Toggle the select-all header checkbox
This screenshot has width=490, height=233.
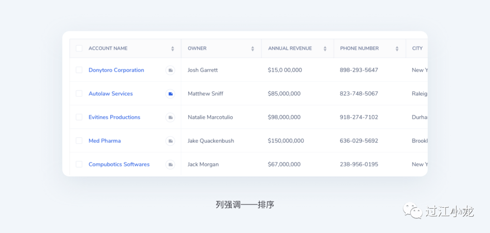pos(79,48)
